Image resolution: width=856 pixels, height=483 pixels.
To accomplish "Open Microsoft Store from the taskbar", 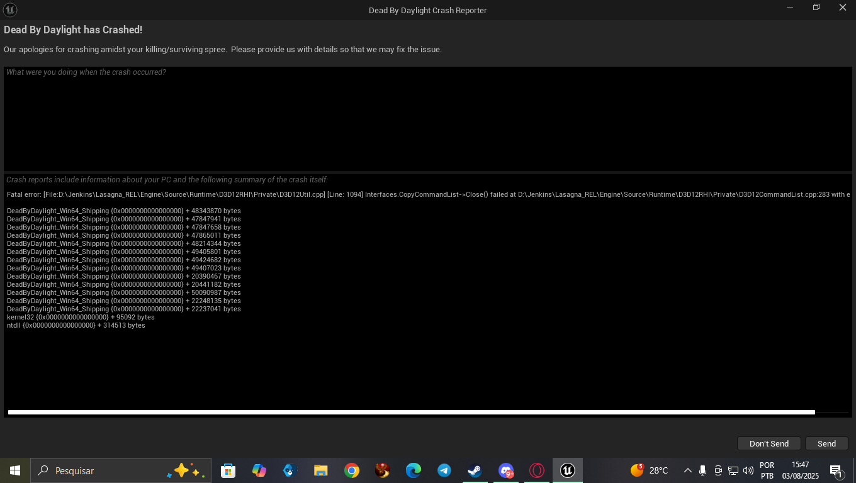I will click(x=228, y=470).
